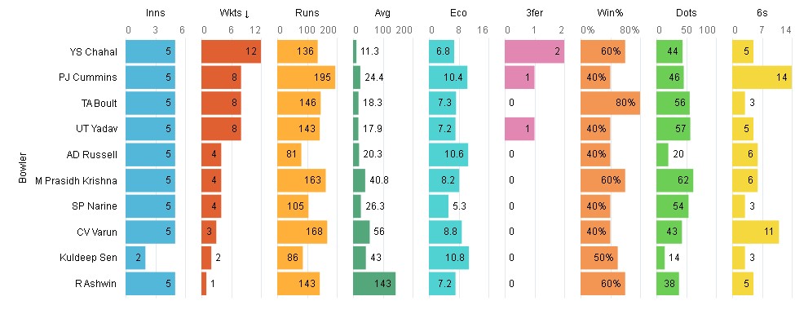The width and height of the screenshot is (795, 314).
Task: Click YS Chahal's pink 3fer bar
Action: click(x=534, y=51)
